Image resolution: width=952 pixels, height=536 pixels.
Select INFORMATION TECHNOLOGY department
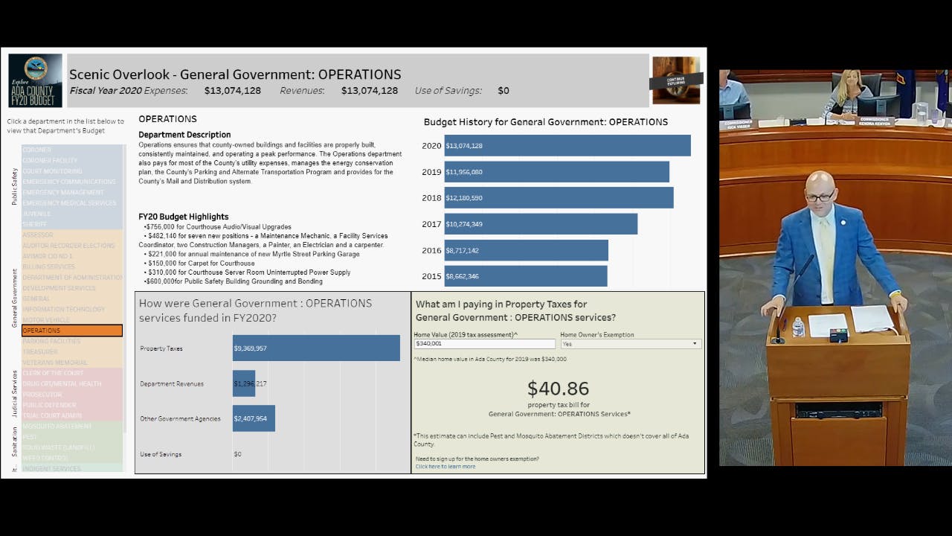(x=72, y=309)
